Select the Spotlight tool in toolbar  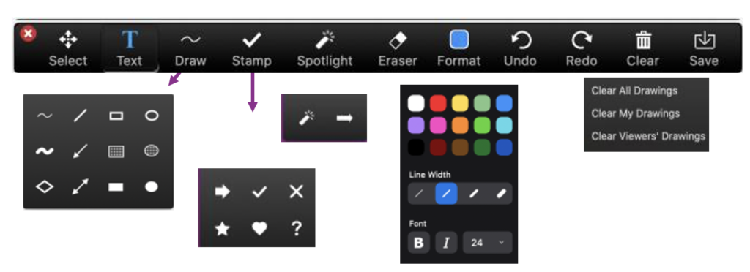coord(324,49)
